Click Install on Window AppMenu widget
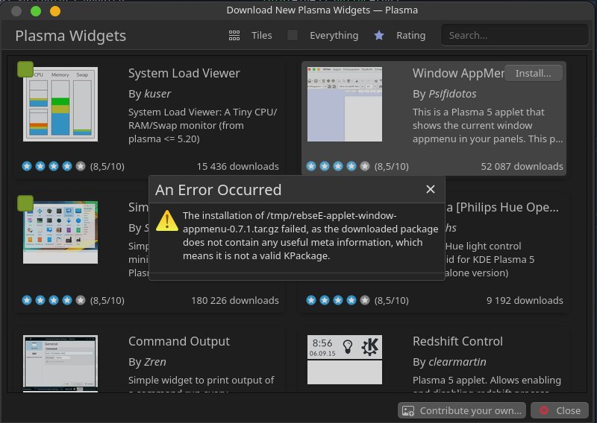 [x=533, y=73]
